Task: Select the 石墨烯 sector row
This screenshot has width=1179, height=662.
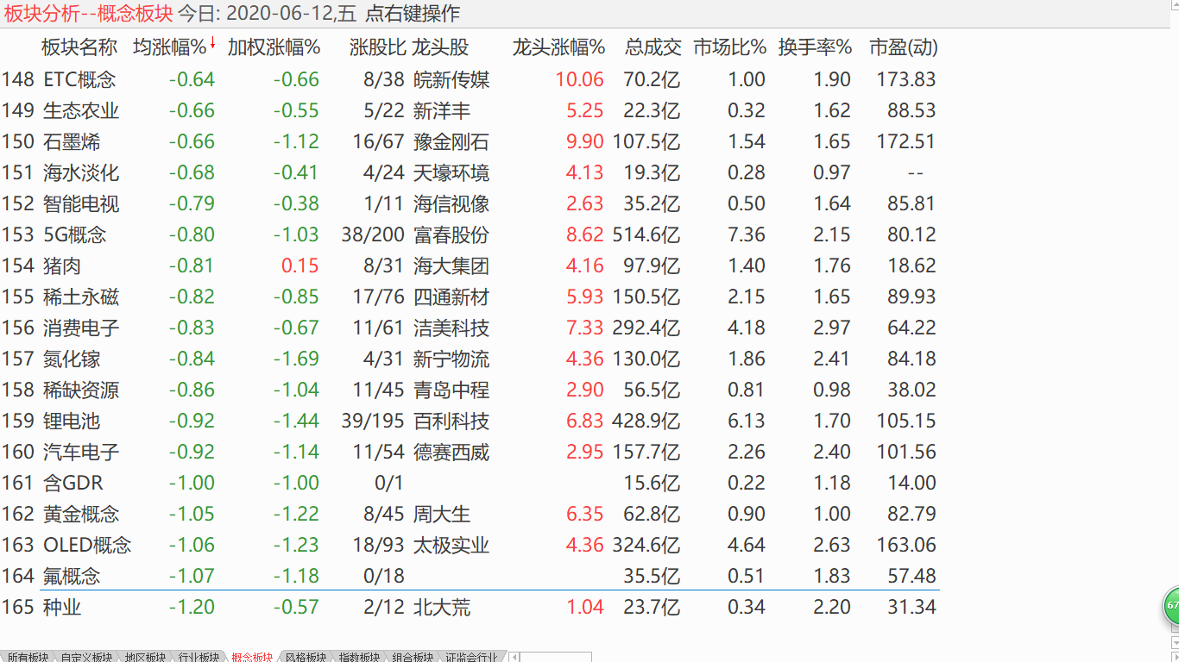Action: [470, 141]
